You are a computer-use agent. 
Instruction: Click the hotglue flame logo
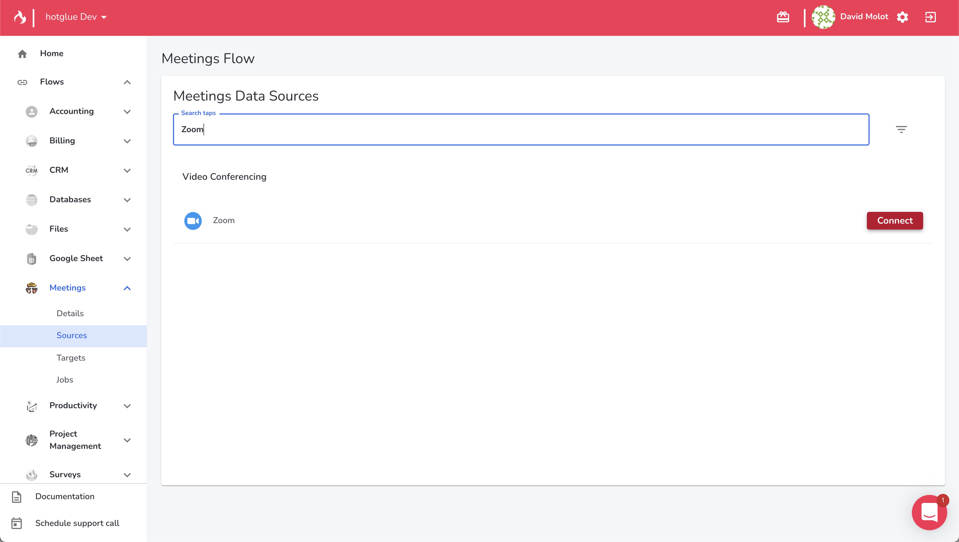20,17
